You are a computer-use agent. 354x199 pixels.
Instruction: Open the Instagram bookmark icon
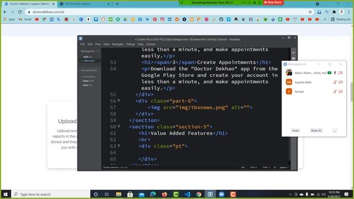coord(162,19)
